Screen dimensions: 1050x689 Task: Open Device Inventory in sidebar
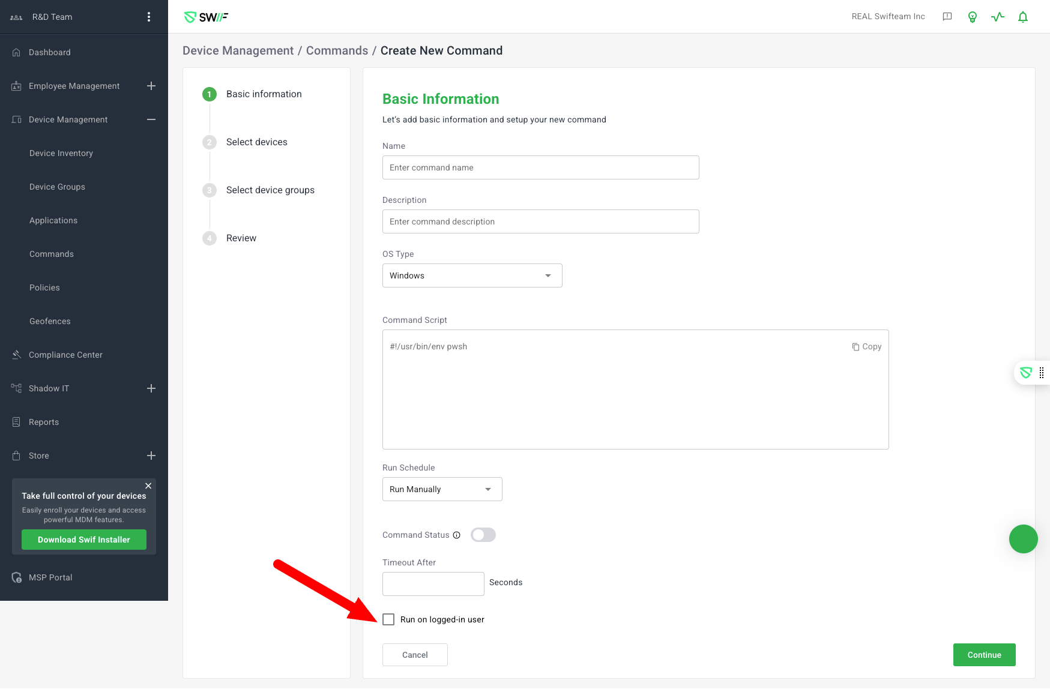click(61, 153)
